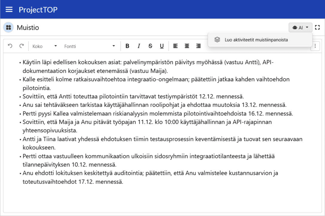The height and width of the screenshot is (216, 325).
Task: Toggle italic formatting
Action: click(x=139, y=46)
